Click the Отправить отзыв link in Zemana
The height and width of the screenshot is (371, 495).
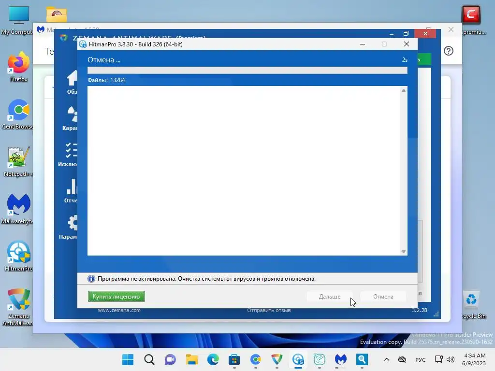pyautogui.click(x=269, y=311)
